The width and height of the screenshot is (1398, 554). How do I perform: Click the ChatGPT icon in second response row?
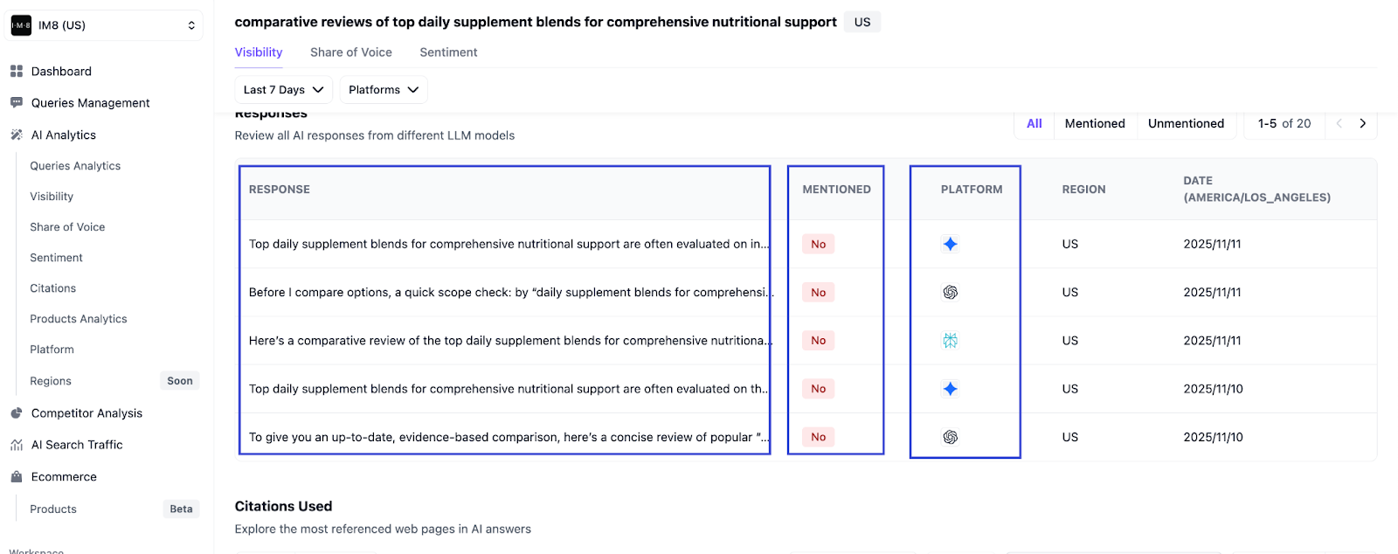point(950,293)
